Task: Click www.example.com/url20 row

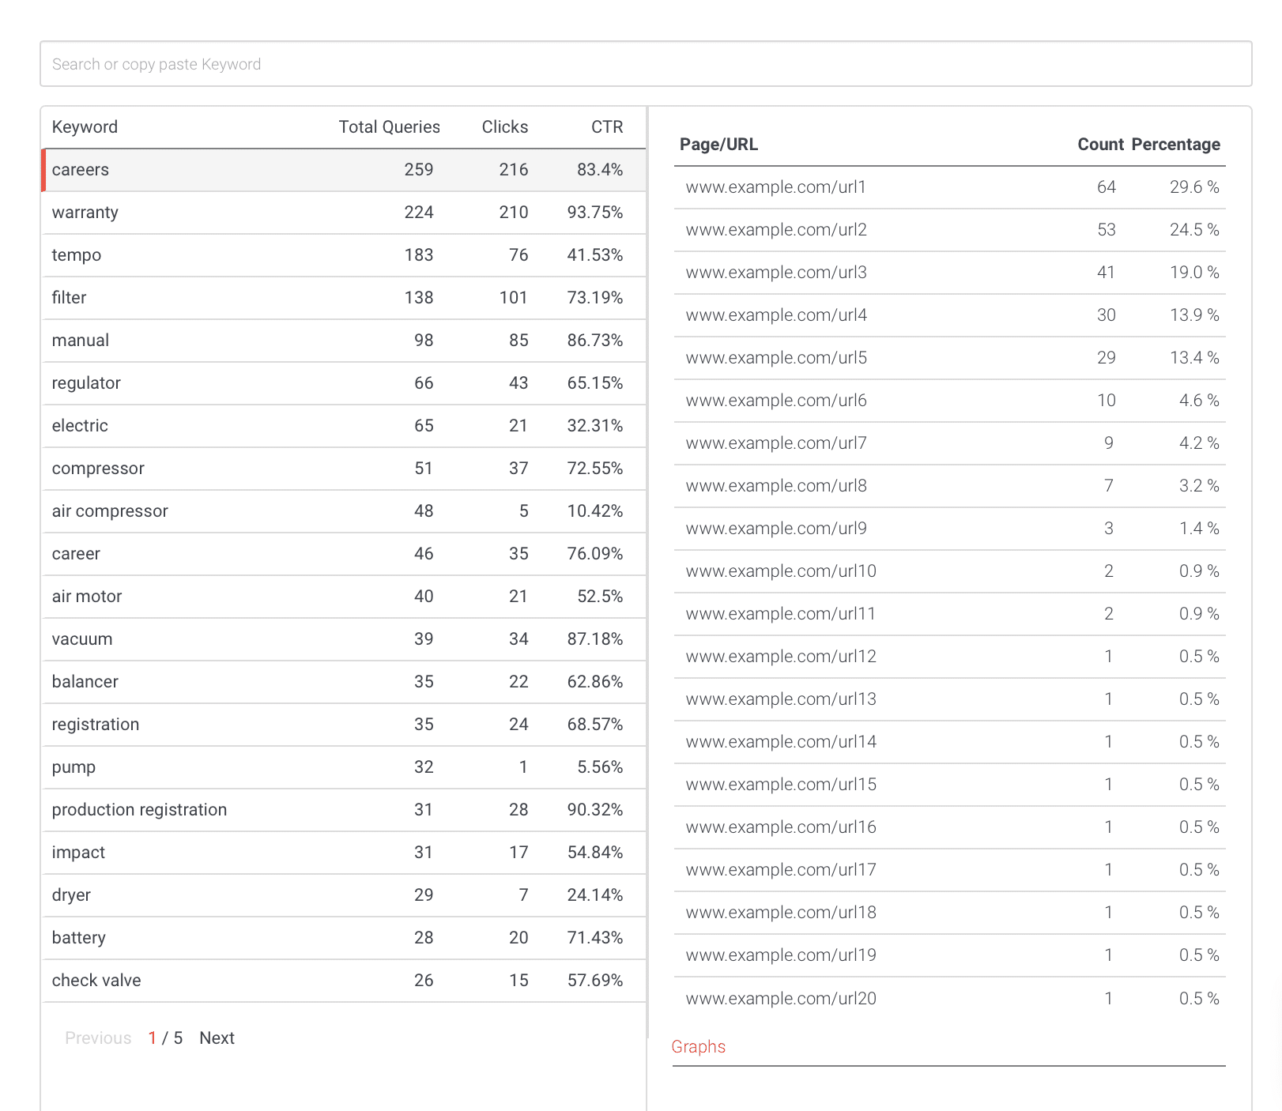Action: coord(950,999)
